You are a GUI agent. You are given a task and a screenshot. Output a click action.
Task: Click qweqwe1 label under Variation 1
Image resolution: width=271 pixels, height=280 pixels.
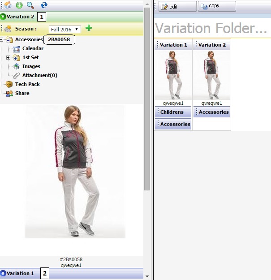[x=173, y=103]
